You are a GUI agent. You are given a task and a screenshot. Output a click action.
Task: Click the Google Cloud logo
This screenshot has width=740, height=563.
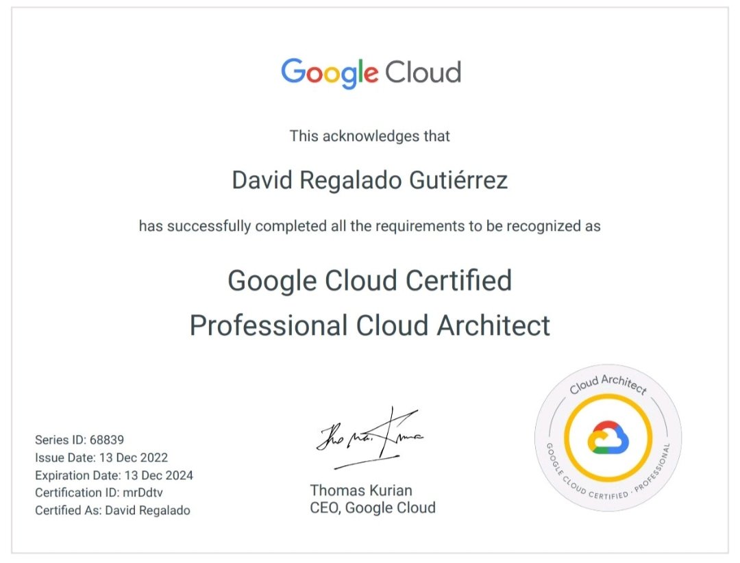(x=371, y=73)
